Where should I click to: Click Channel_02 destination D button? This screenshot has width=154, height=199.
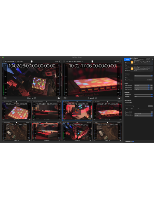120,61
